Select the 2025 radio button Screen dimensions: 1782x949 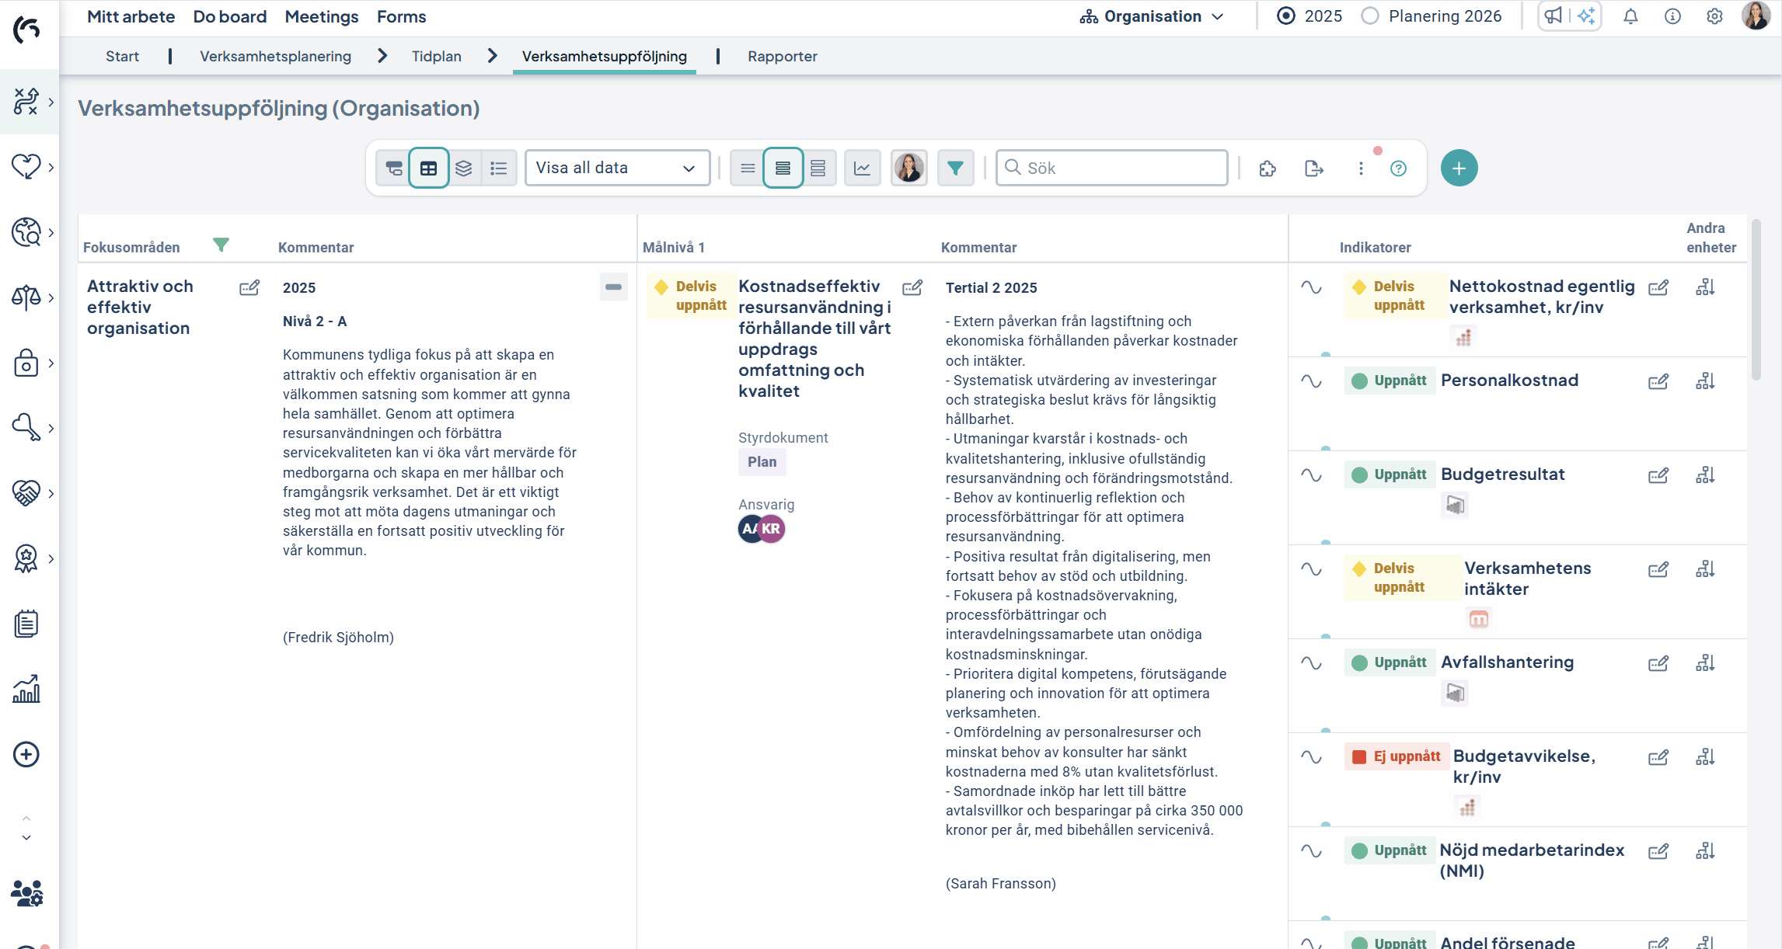coord(1286,16)
